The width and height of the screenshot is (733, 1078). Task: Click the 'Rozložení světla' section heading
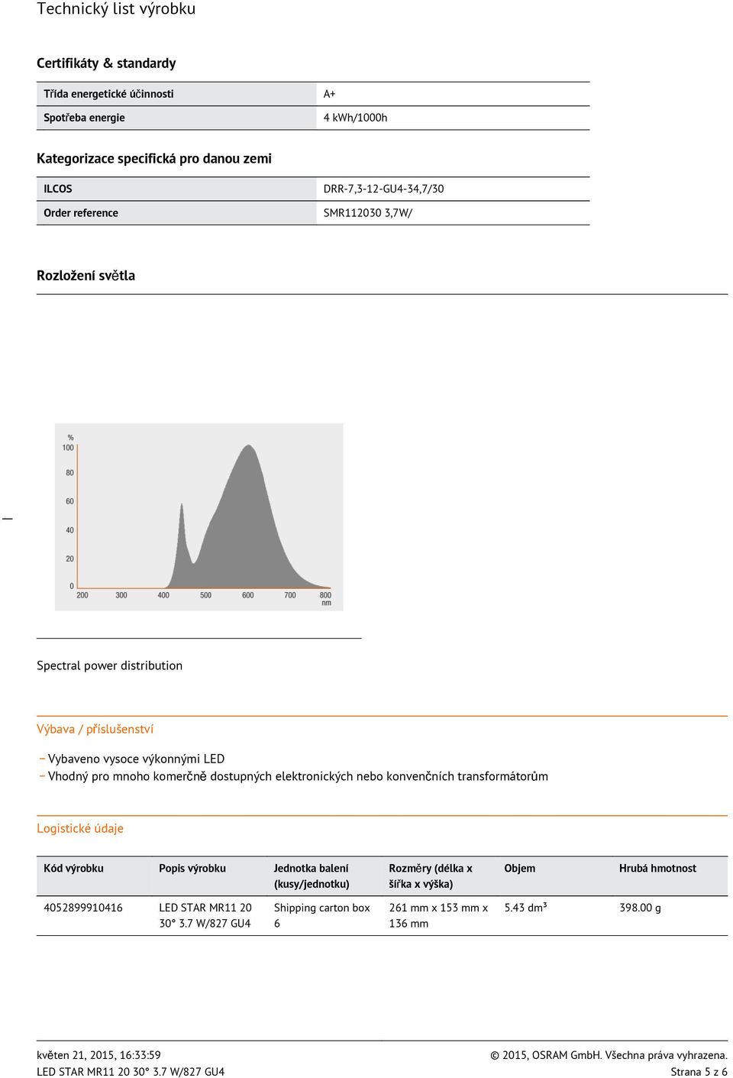tap(86, 276)
